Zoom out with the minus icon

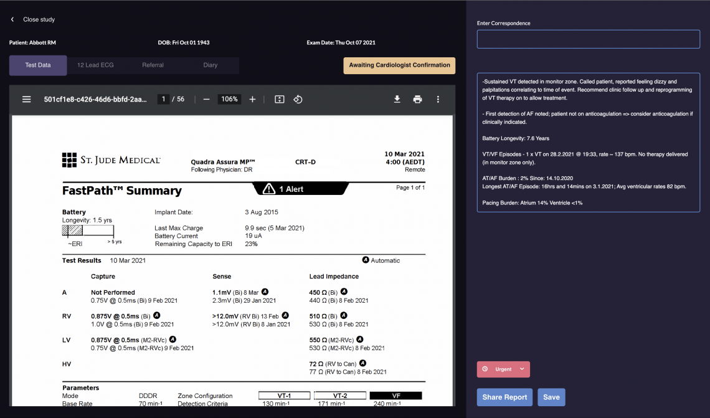click(x=207, y=99)
